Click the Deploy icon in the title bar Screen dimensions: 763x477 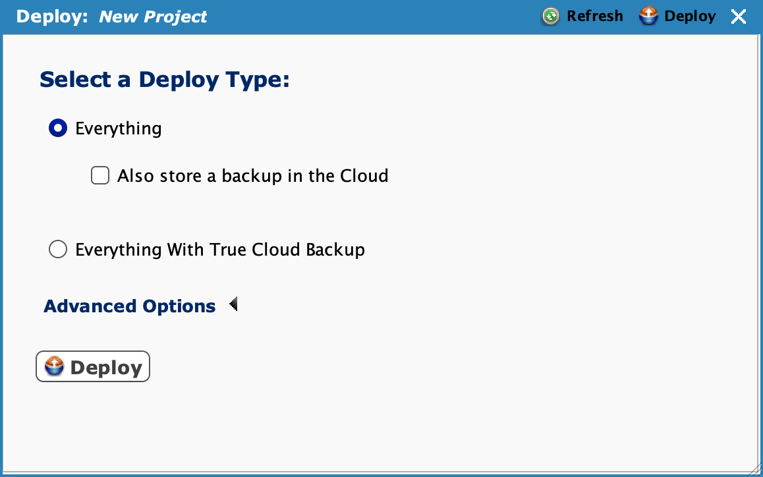pyautogui.click(x=648, y=16)
